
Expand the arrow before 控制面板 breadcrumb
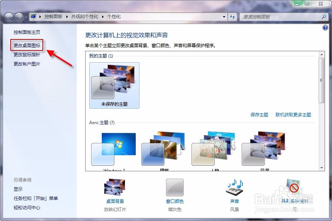pyautogui.click(x=40, y=17)
